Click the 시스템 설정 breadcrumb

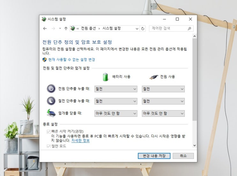pyautogui.click(x=112, y=28)
